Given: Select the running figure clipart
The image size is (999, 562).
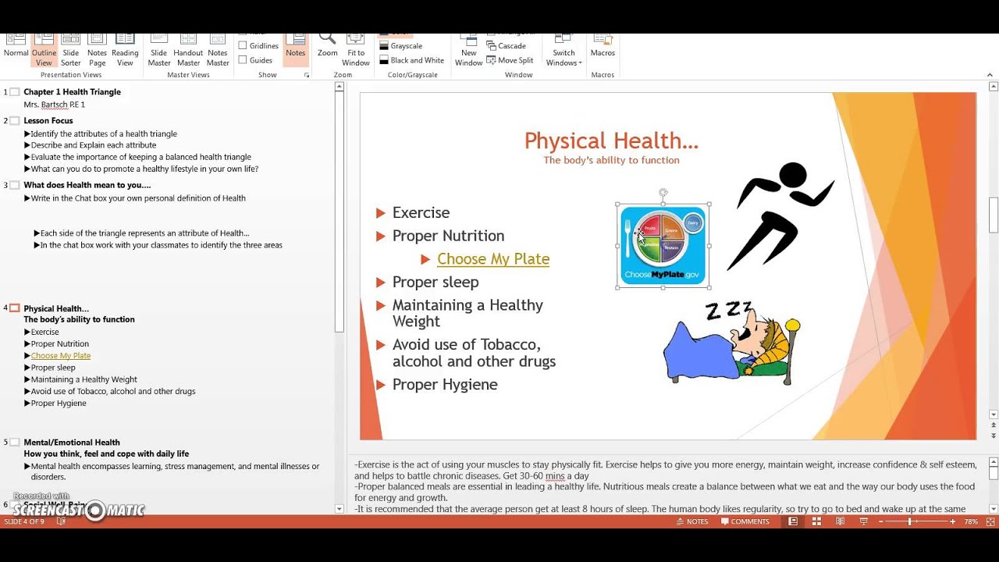Looking at the screenshot, I should (780, 216).
